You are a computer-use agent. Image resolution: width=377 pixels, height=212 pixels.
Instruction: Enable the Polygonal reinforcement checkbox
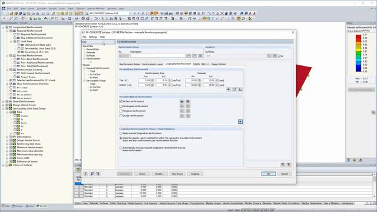[x=121, y=111]
